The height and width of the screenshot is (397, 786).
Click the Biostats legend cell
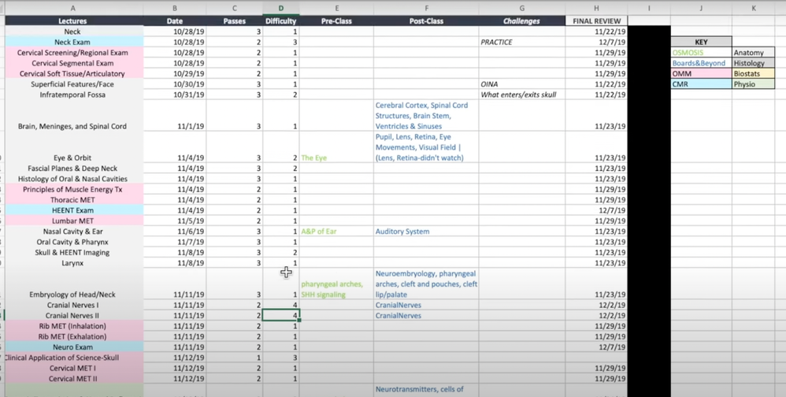[754, 74]
